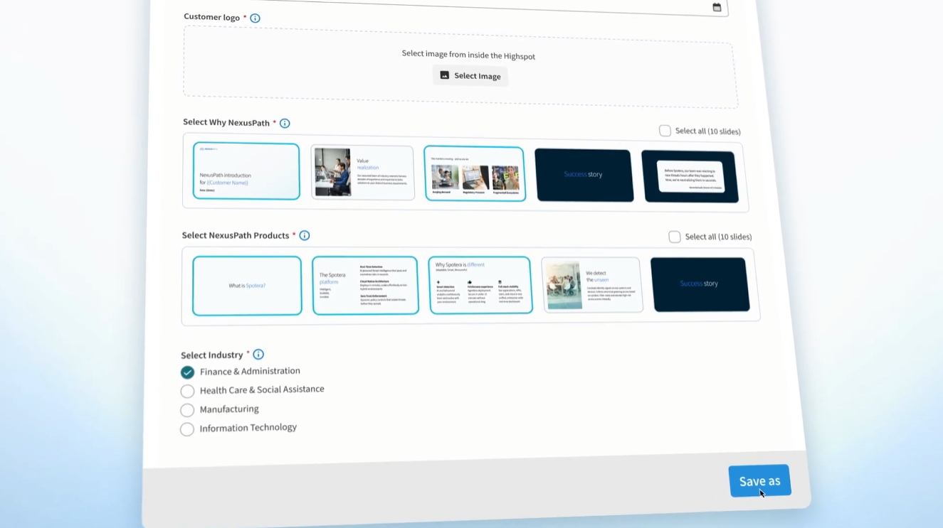Select the Value realization slide thumbnail
The width and height of the screenshot is (943, 528).
(362, 173)
